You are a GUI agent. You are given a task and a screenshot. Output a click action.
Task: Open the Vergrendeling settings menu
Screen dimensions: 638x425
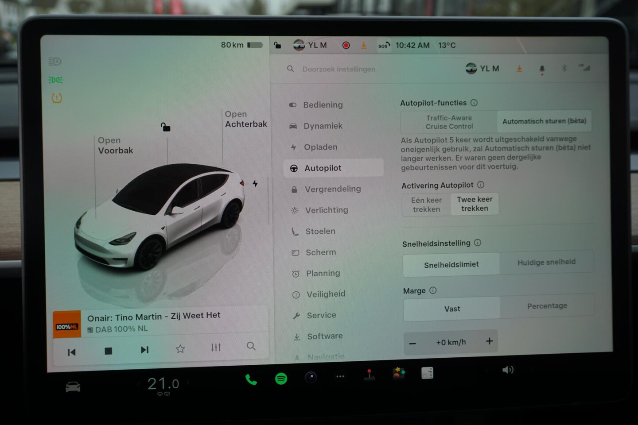click(332, 189)
